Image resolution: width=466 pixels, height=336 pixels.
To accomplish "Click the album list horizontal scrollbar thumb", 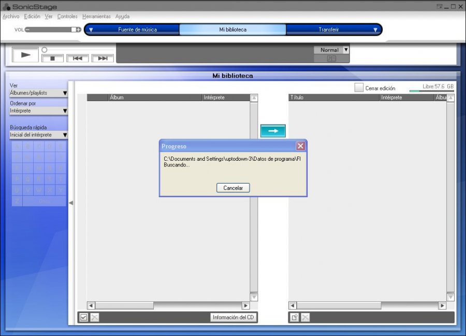I will click(124, 305).
